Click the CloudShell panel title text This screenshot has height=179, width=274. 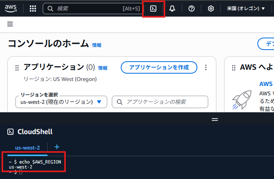pyautogui.click(x=35, y=132)
